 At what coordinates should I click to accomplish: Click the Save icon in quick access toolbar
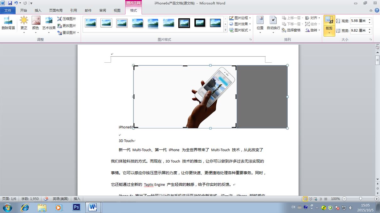(x=10, y=3)
